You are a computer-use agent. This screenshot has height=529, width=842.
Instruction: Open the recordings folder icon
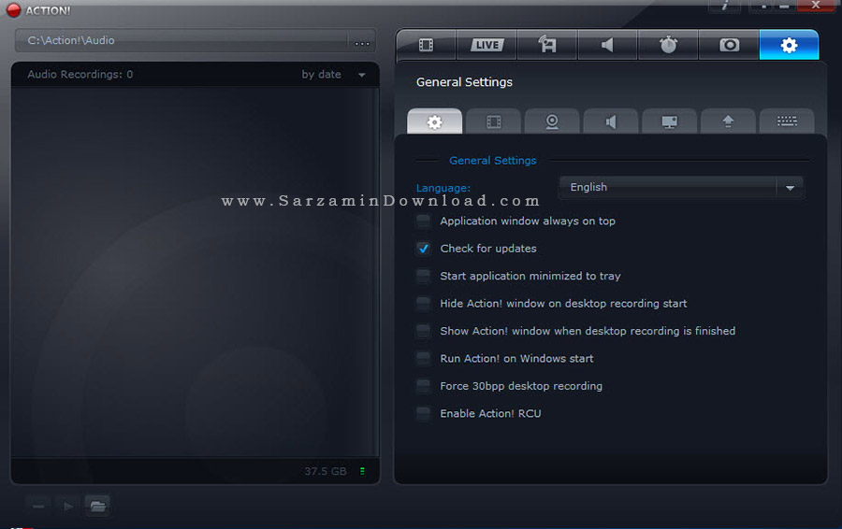pyautogui.click(x=97, y=506)
